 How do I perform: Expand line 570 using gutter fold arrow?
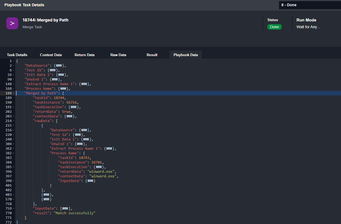tap(14, 199)
